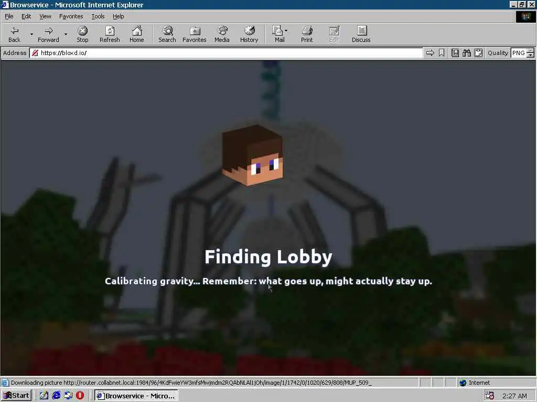Show the History pane
537x402 pixels.
coord(249,34)
